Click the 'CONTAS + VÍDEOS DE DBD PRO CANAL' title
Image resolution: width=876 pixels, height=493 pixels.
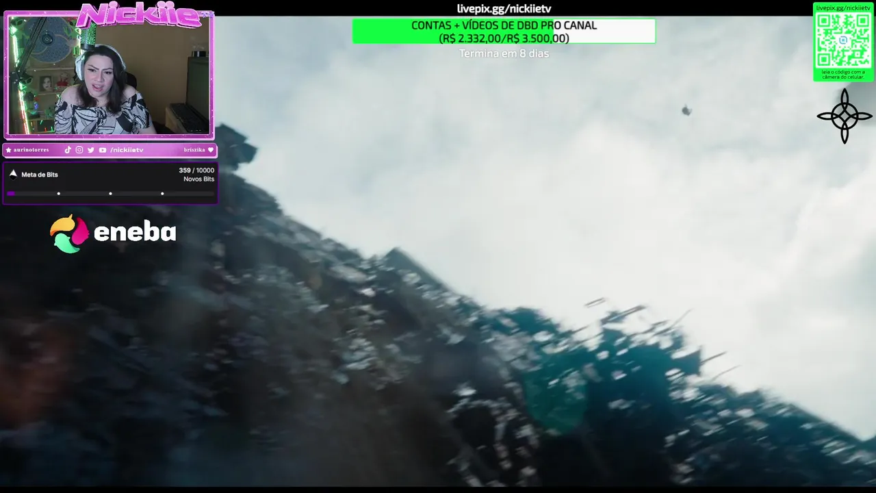click(504, 25)
